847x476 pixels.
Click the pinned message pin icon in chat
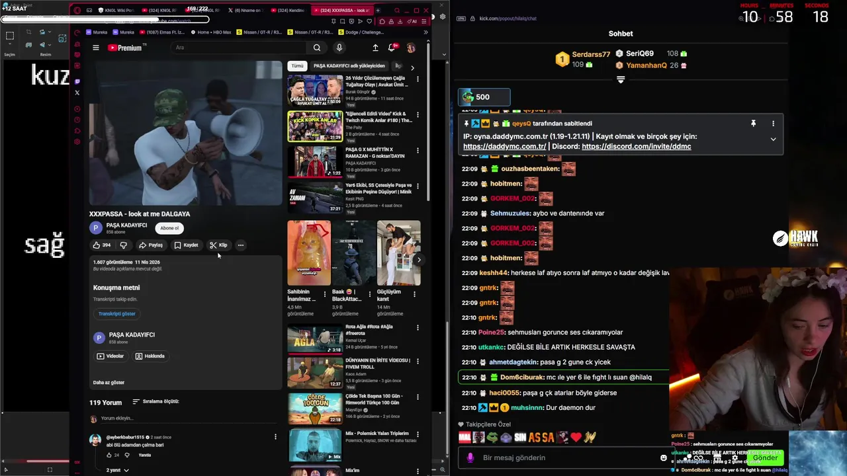click(753, 124)
